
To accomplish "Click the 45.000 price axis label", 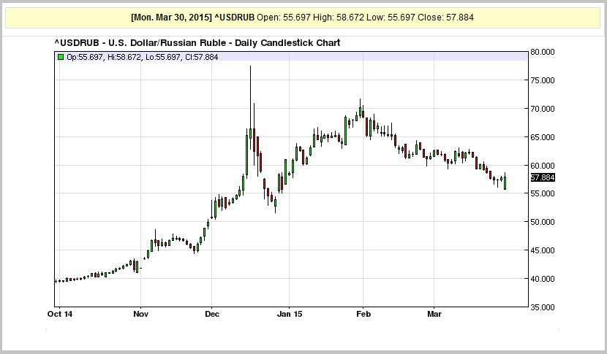I will (x=543, y=250).
